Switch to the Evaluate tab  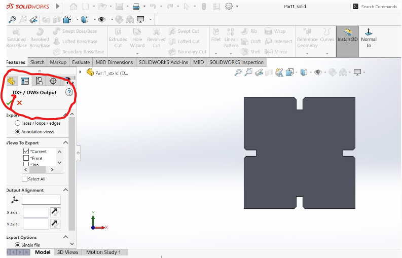81,62
